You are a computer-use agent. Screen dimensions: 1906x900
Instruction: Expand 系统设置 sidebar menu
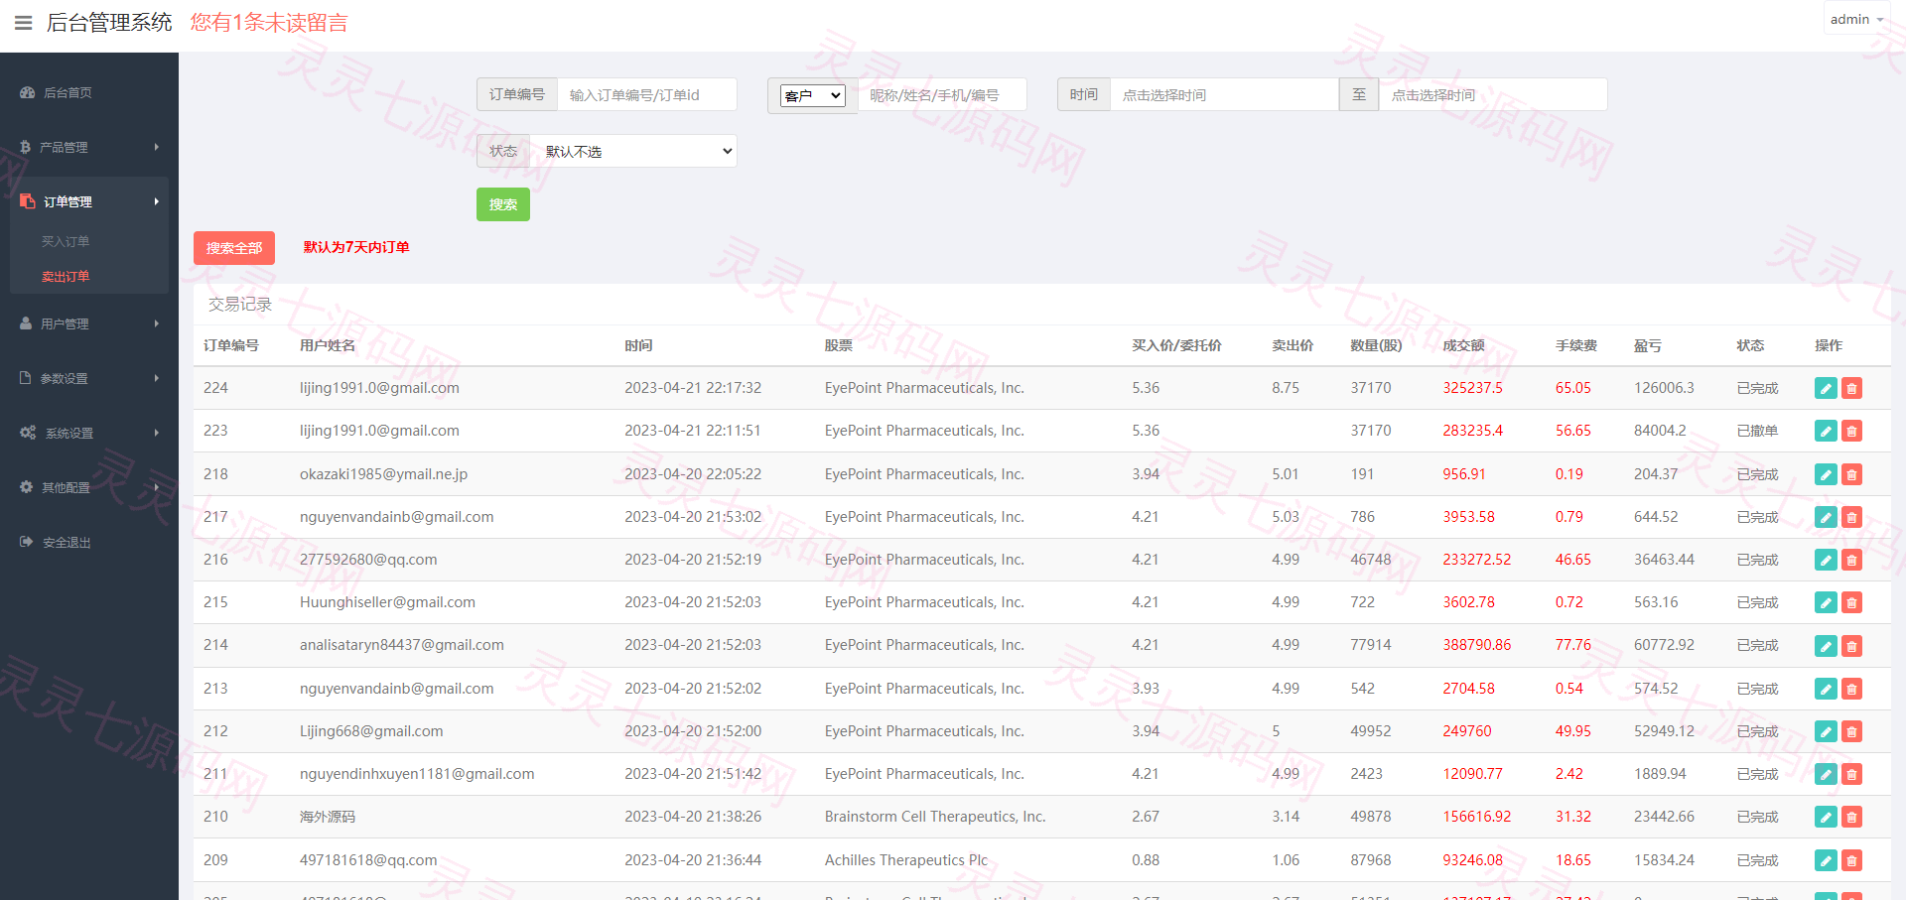(89, 433)
